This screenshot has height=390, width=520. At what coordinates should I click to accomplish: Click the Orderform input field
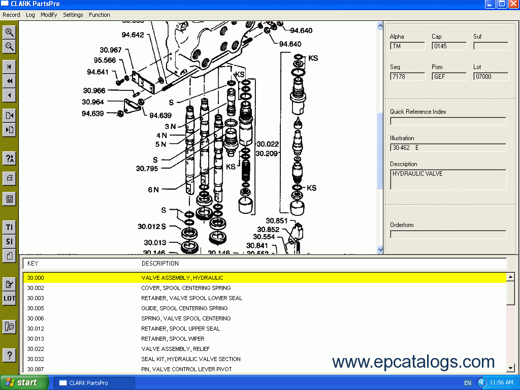tap(448, 234)
